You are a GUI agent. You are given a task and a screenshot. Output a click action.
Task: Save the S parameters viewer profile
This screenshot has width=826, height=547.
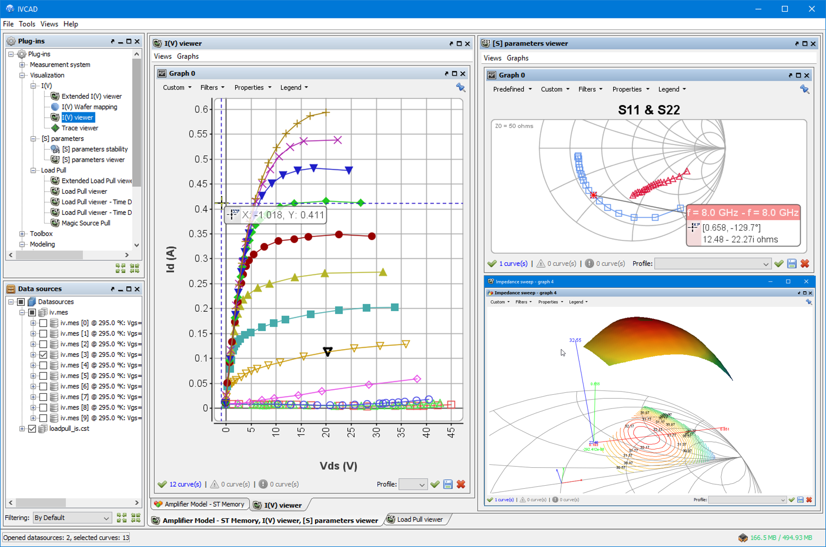(792, 264)
